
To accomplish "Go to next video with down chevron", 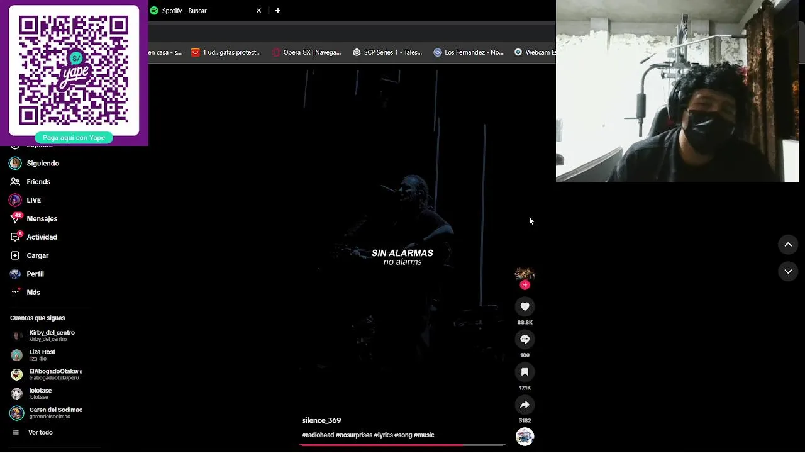I will [x=788, y=271].
